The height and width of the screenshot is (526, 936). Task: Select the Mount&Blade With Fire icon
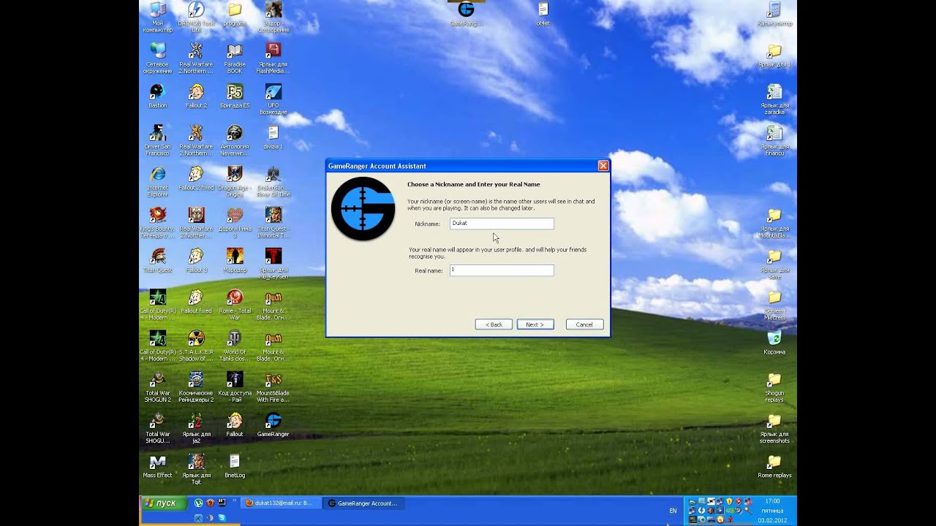(x=273, y=386)
